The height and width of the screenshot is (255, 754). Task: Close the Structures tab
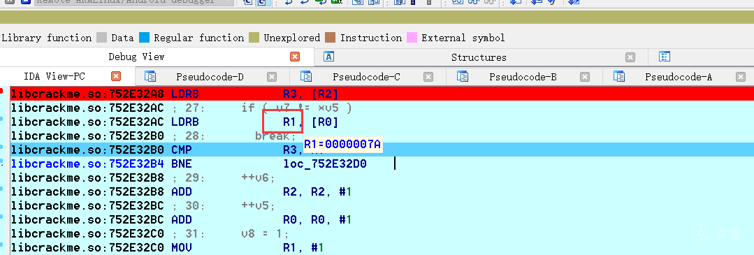click(630, 57)
